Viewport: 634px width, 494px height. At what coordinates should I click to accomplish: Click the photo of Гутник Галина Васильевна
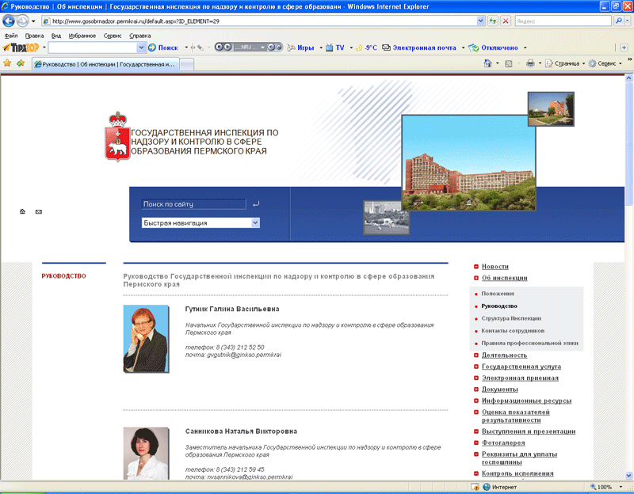click(146, 339)
